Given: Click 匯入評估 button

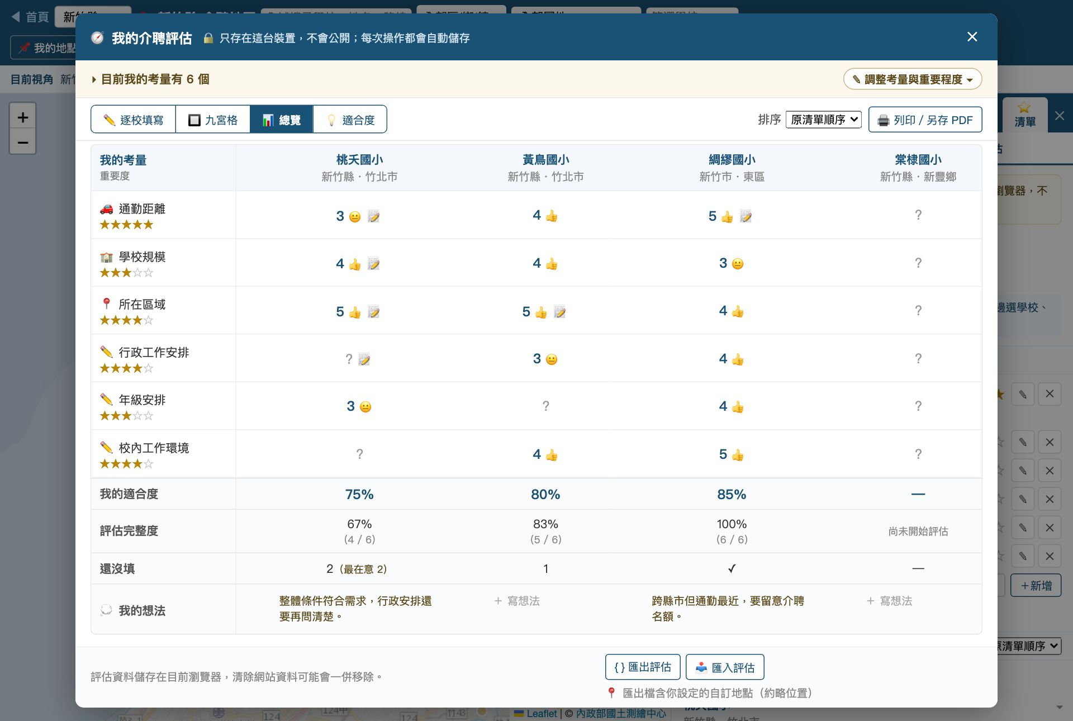Looking at the screenshot, I should [725, 667].
